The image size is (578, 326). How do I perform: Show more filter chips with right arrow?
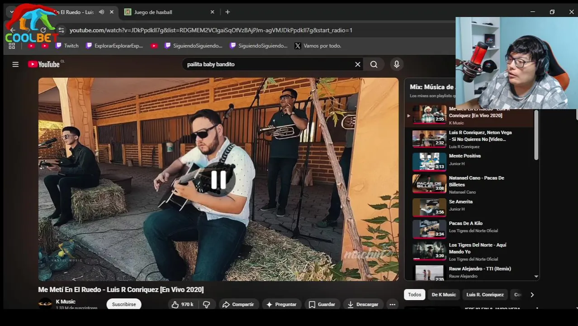click(532, 295)
